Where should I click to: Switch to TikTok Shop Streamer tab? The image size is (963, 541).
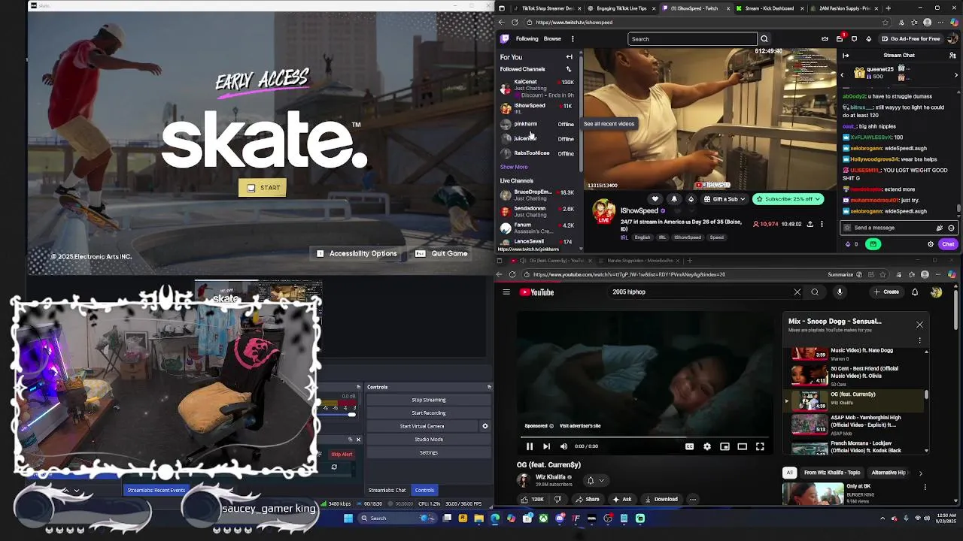[548, 8]
